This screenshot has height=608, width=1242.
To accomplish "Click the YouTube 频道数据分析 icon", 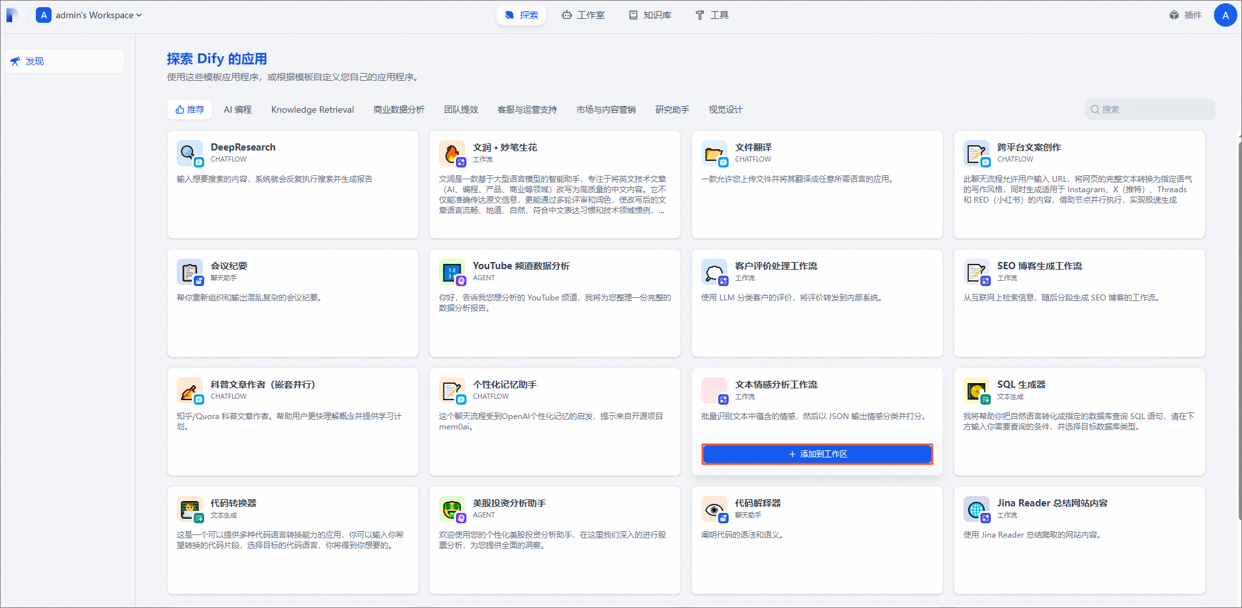I will (451, 272).
